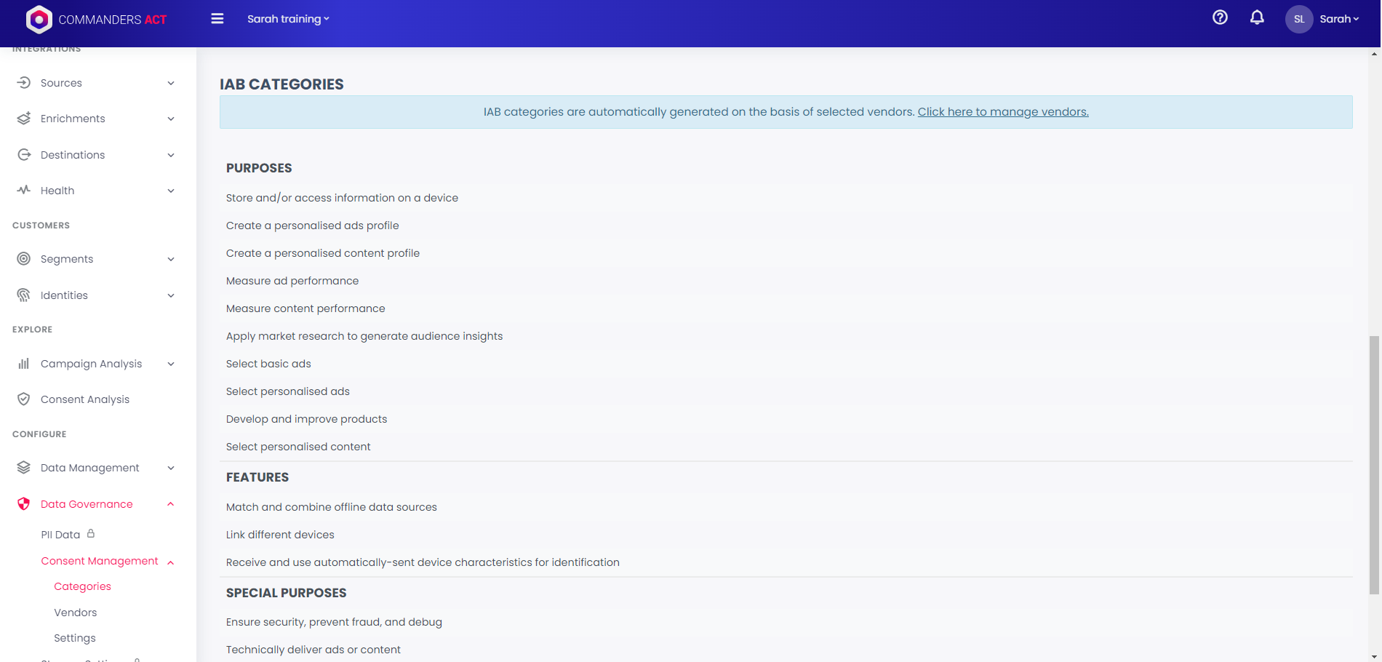Select the PII Data menu entry

pyautogui.click(x=60, y=535)
